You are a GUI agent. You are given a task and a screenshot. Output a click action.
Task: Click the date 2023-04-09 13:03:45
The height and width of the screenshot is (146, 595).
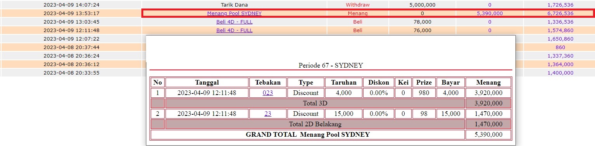[71, 22]
